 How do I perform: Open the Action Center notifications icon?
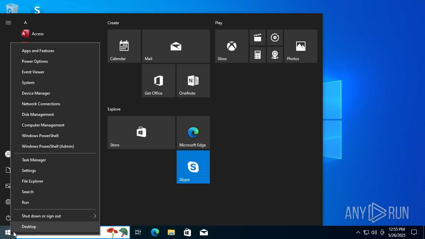click(414, 232)
